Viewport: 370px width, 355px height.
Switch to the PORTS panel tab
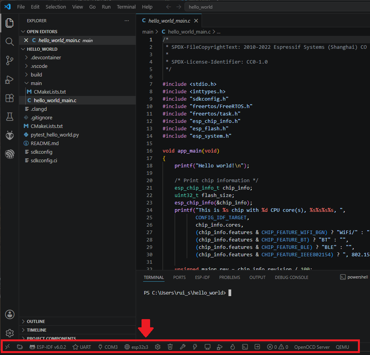[179, 277]
